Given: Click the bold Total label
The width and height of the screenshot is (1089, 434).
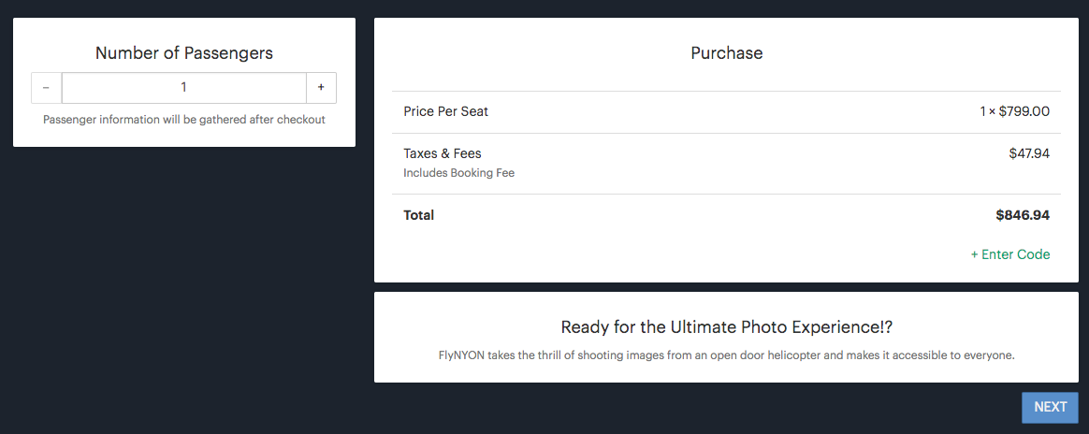Looking at the screenshot, I should (419, 215).
